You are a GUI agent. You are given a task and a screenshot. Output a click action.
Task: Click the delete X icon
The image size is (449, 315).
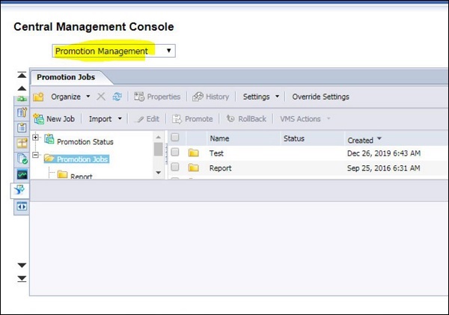(x=102, y=97)
